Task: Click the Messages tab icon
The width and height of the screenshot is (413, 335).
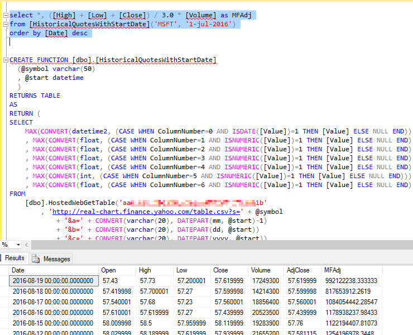Action: (x=36, y=259)
